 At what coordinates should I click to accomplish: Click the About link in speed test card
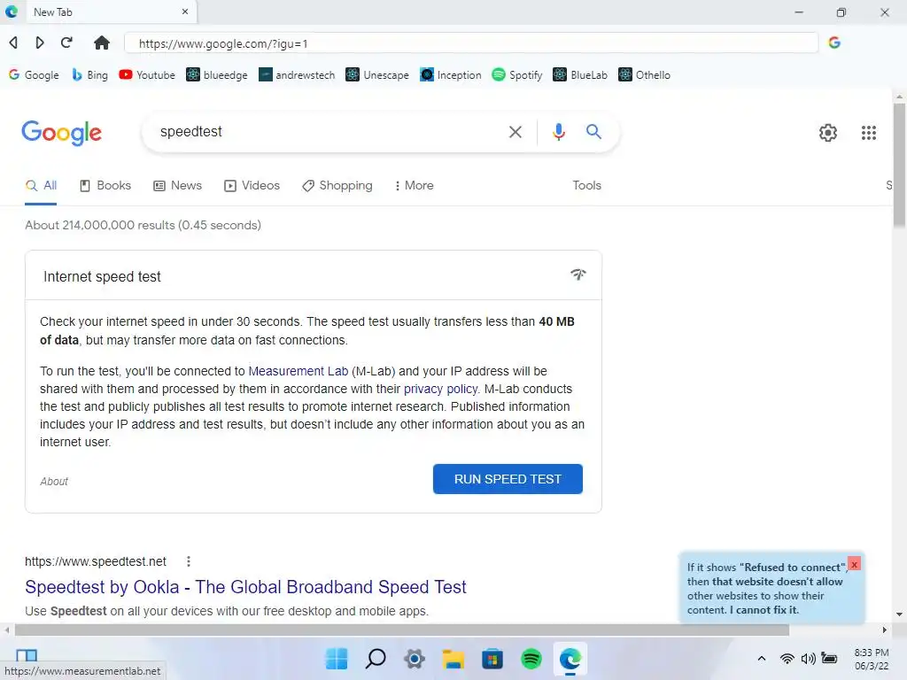tap(54, 481)
